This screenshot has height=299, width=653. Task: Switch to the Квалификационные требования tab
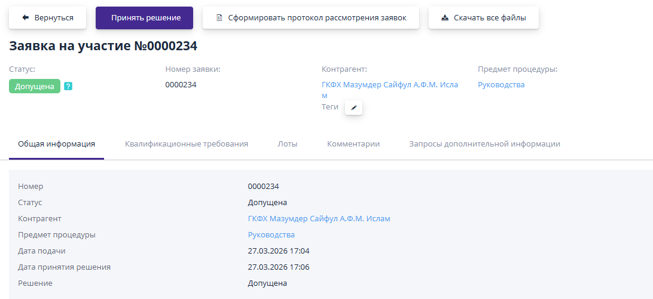click(187, 144)
